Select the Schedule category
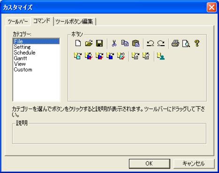This screenshot has height=173, width=219. pos(36,53)
